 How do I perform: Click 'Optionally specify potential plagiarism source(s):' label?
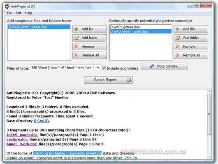coord(150,21)
